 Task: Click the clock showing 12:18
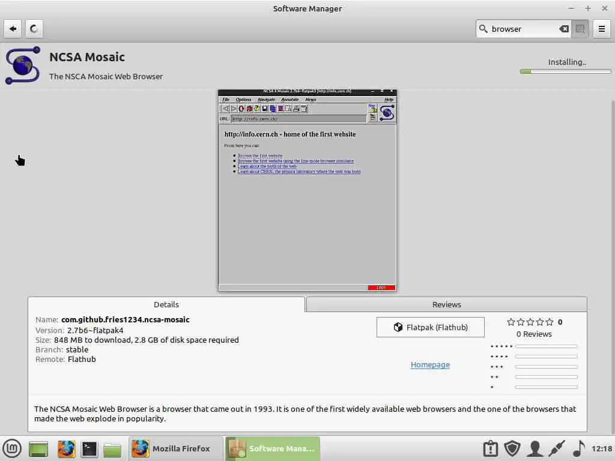click(x=602, y=448)
